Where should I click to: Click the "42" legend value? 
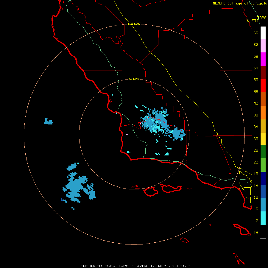[256, 103]
